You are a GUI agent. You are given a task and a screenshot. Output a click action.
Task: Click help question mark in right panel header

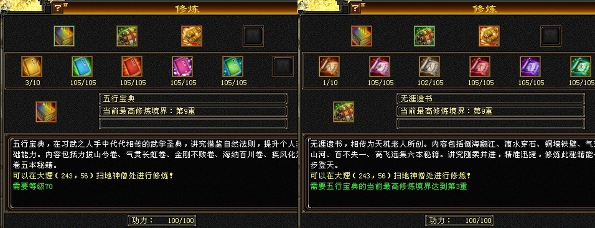click(x=356, y=8)
